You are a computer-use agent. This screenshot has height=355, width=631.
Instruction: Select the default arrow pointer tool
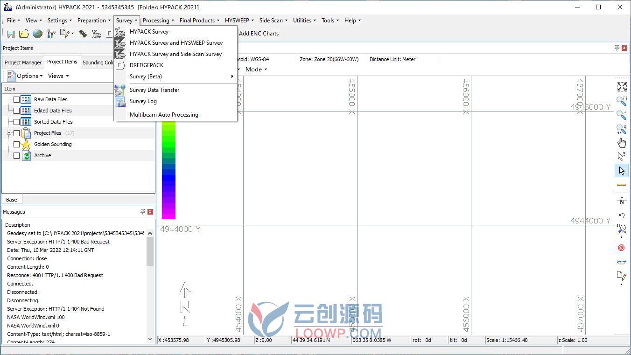point(622,171)
